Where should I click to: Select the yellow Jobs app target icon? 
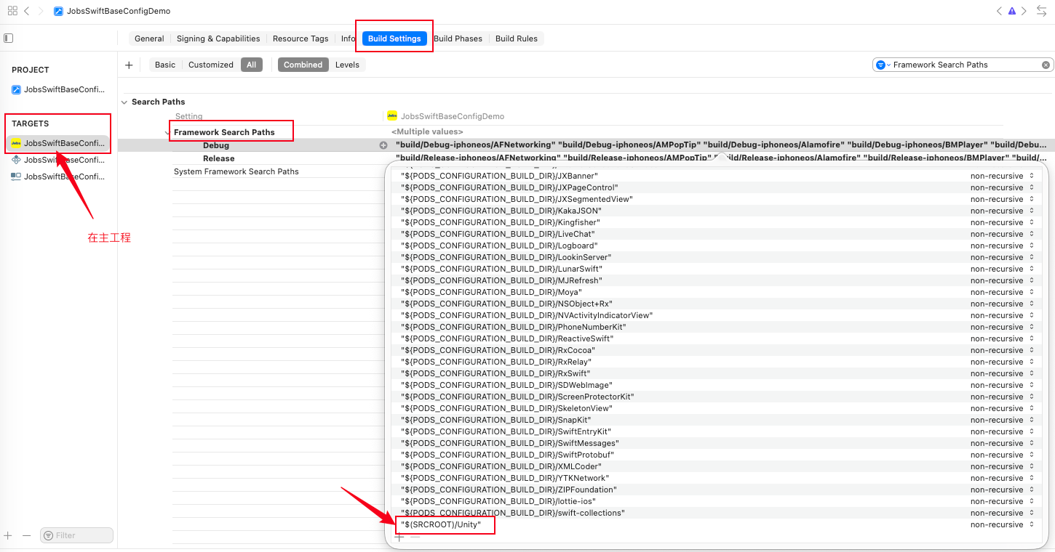(16, 143)
